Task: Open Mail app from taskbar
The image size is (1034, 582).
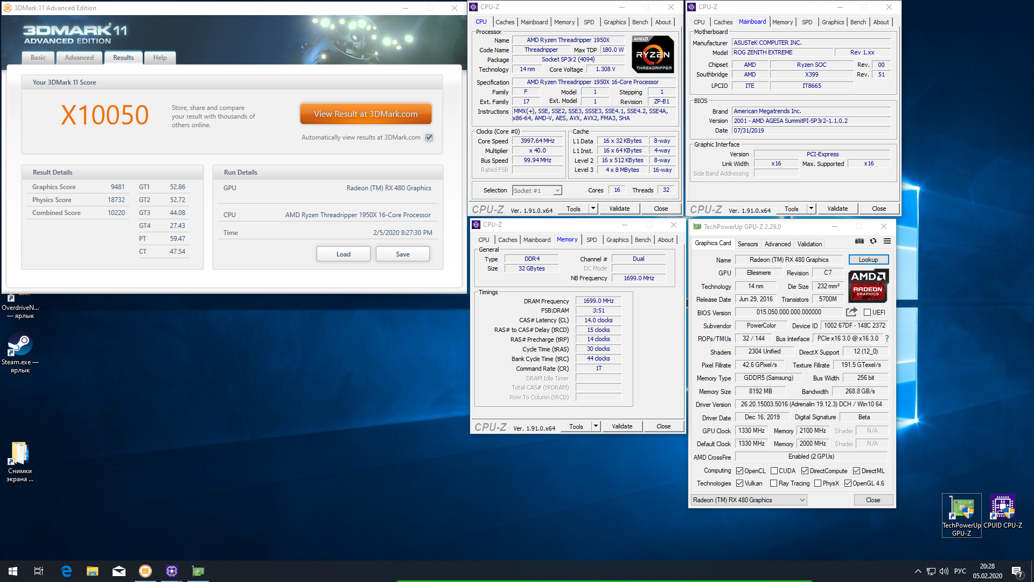Action: click(x=119, y=571)
